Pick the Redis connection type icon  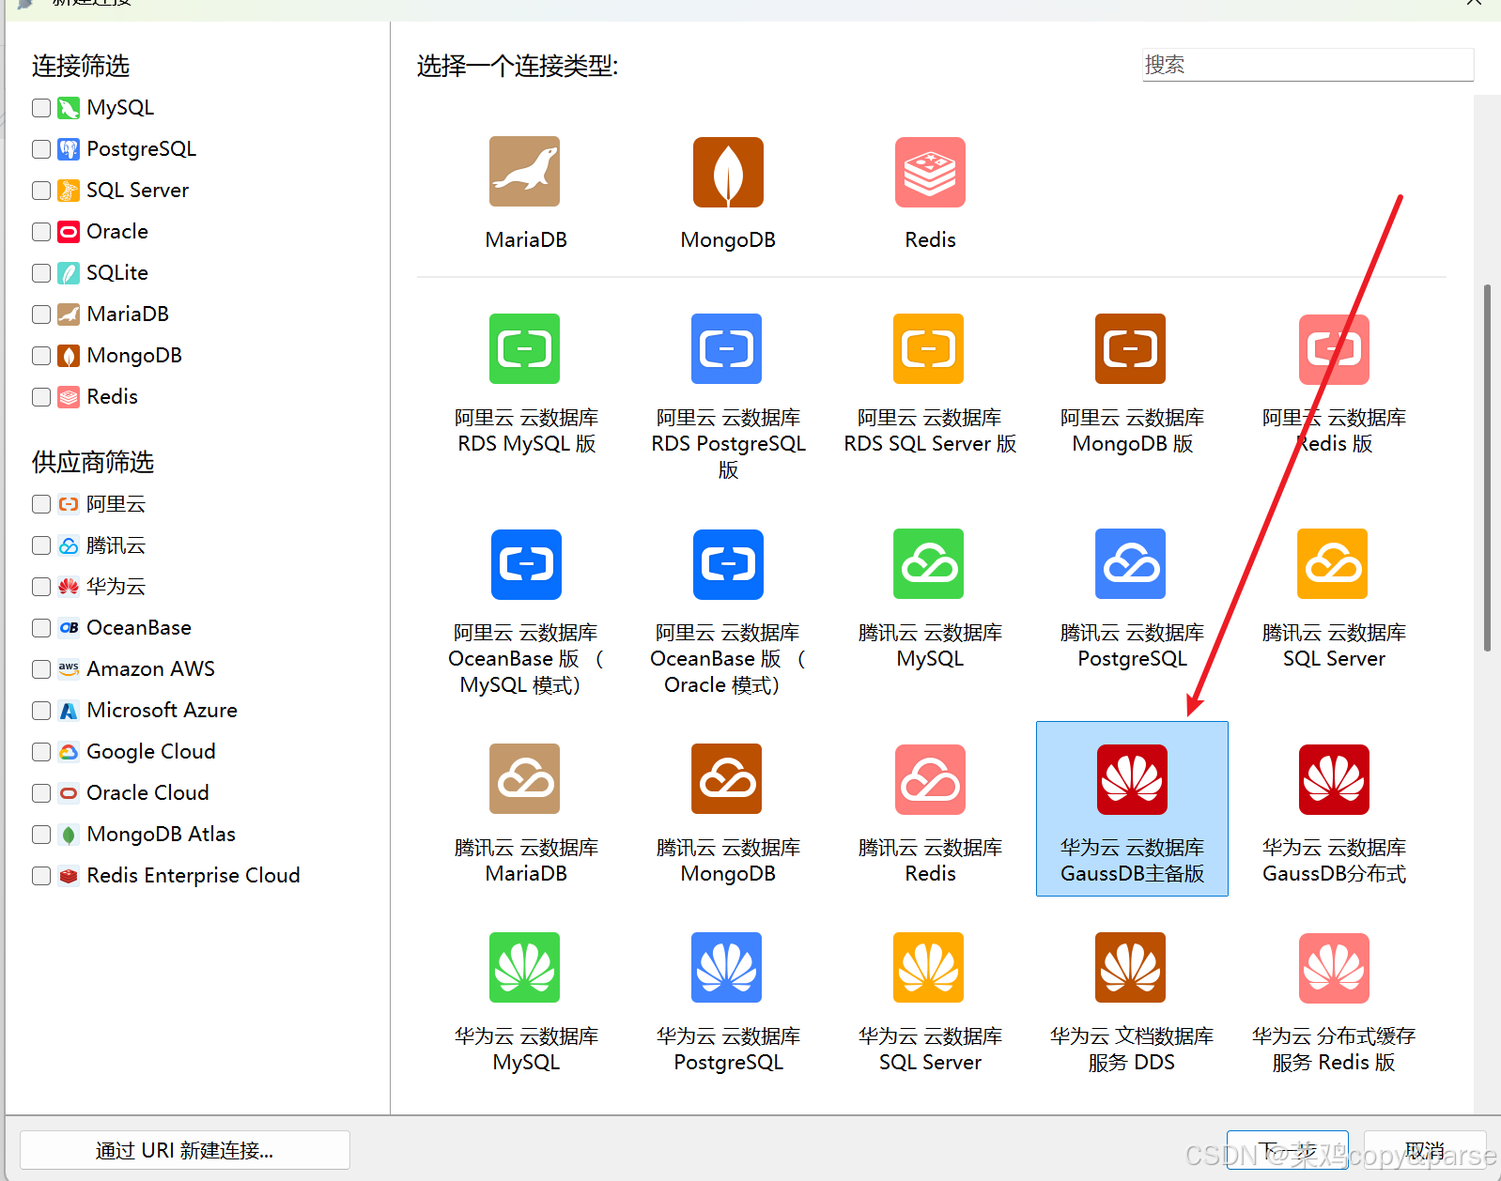coord(930,172)
